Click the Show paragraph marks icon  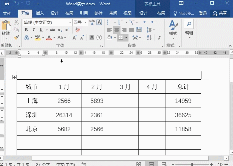coord(159,37)
